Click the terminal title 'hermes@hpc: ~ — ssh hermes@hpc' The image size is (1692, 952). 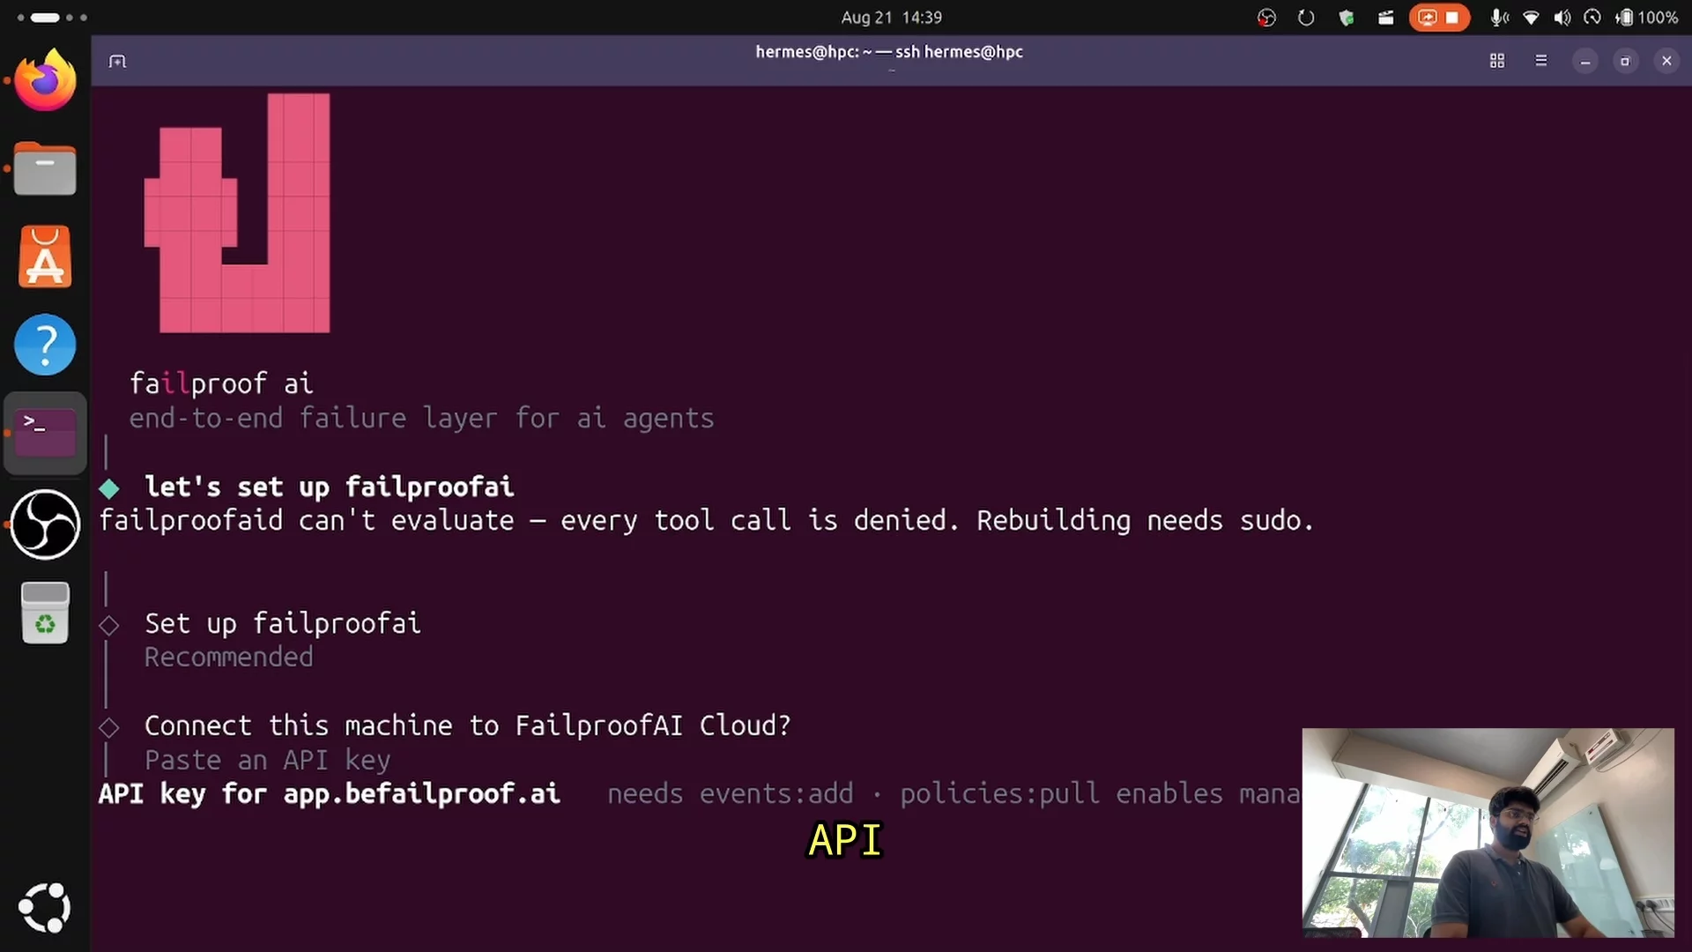click(x=889, y=52)
